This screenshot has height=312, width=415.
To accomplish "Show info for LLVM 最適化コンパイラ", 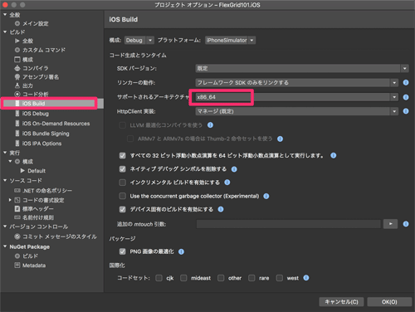I will [x=210, y=125].
